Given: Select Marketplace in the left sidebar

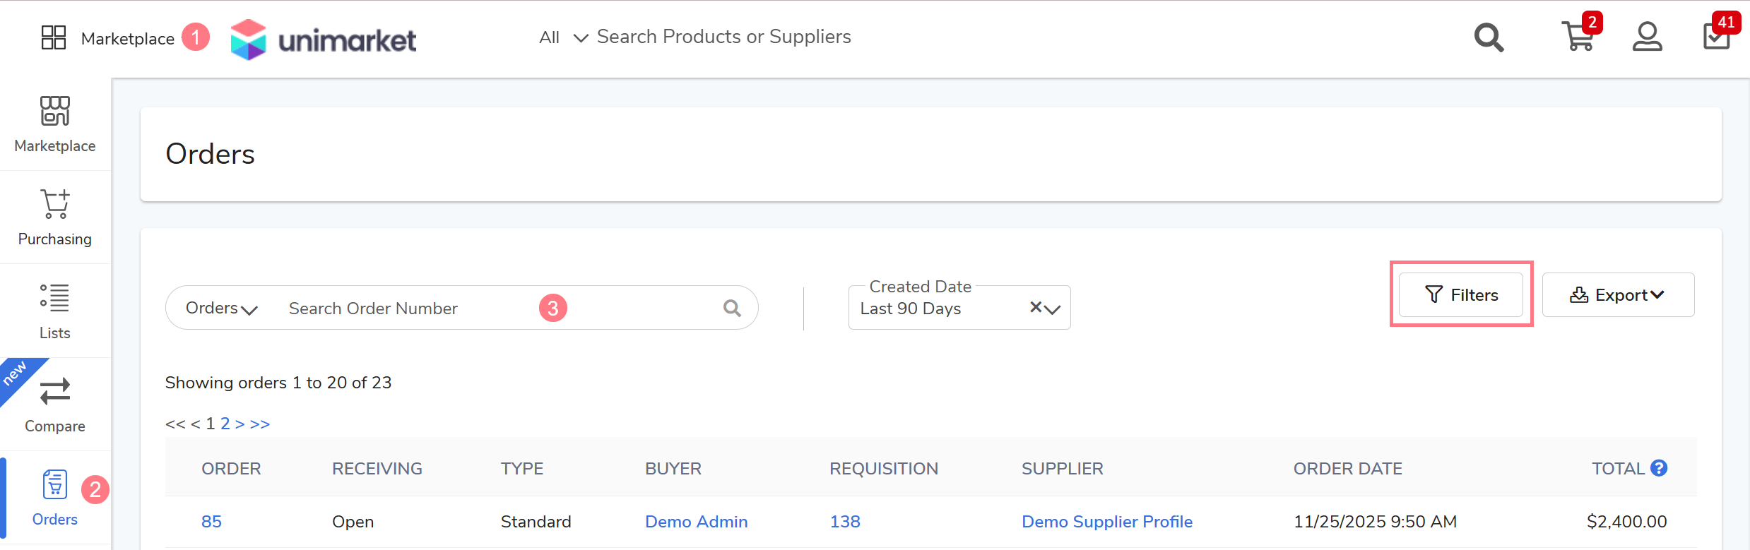Looking at the screenshot, I should point(55,124).
